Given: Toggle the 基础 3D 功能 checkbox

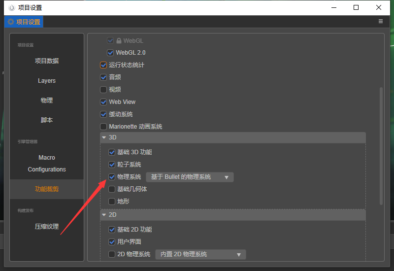Looking at the screenshot, I should pyautogui.click(x=112, y=152).
